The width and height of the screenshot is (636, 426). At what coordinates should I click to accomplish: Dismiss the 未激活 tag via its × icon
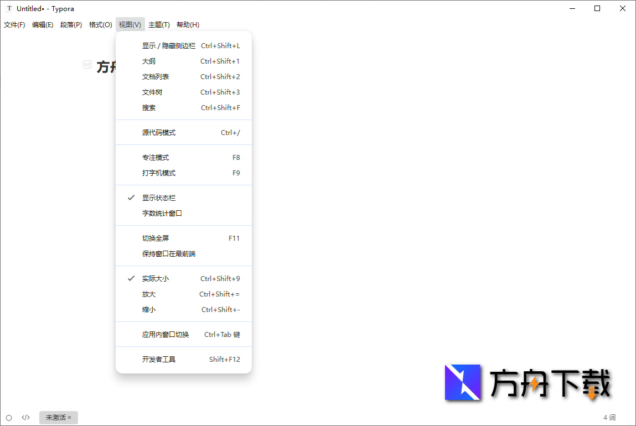click(69, 418)
